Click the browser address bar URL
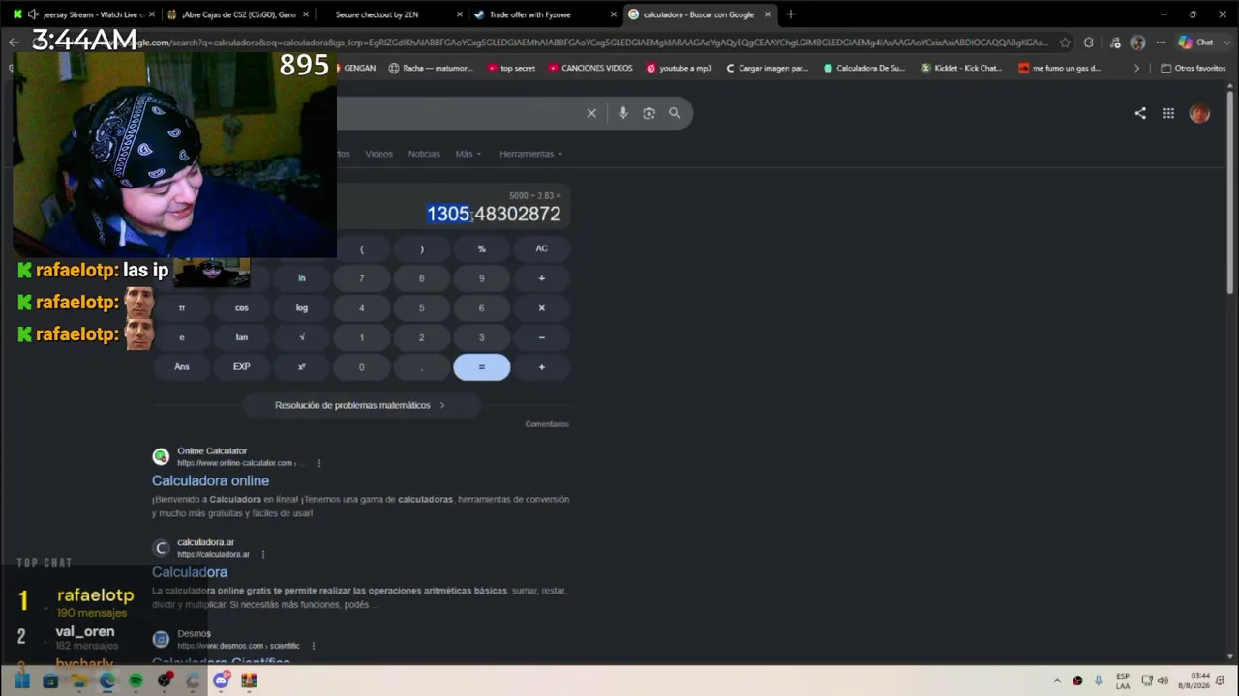This screenshot has width=1239, height=696. 590,43
